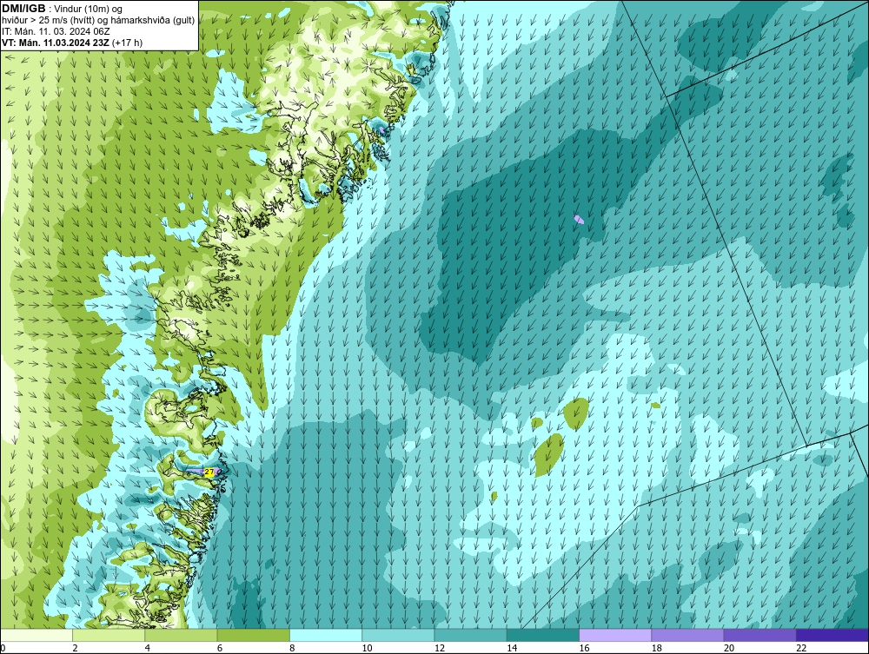Click the yellow 27 max gust marker
The width and height of the screenshot is (869, 654).
(209, 472)
